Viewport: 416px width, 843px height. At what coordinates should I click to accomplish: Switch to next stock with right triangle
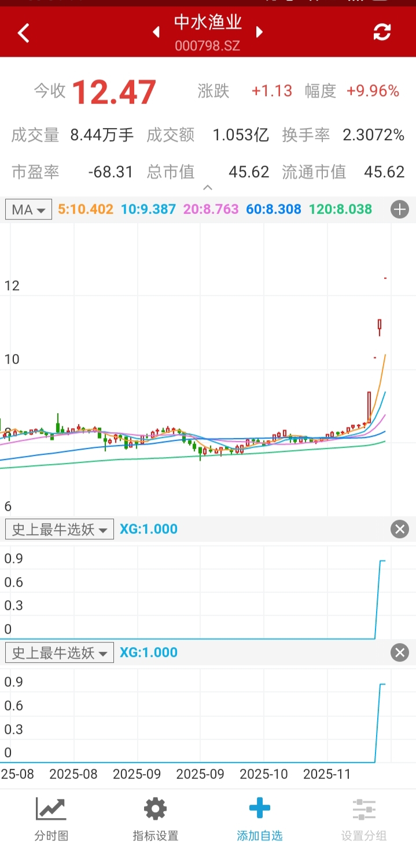click(x=259, y=32)
